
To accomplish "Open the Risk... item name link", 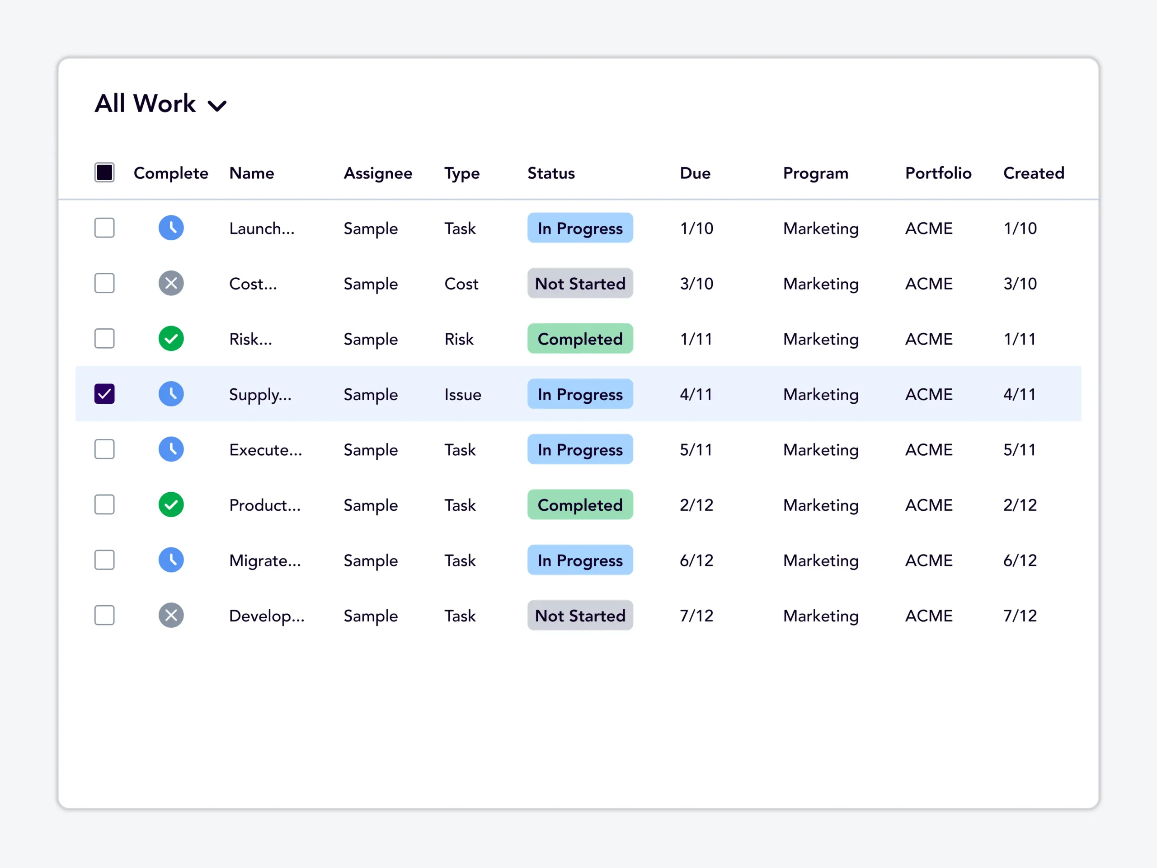I will tap(250, 339).
